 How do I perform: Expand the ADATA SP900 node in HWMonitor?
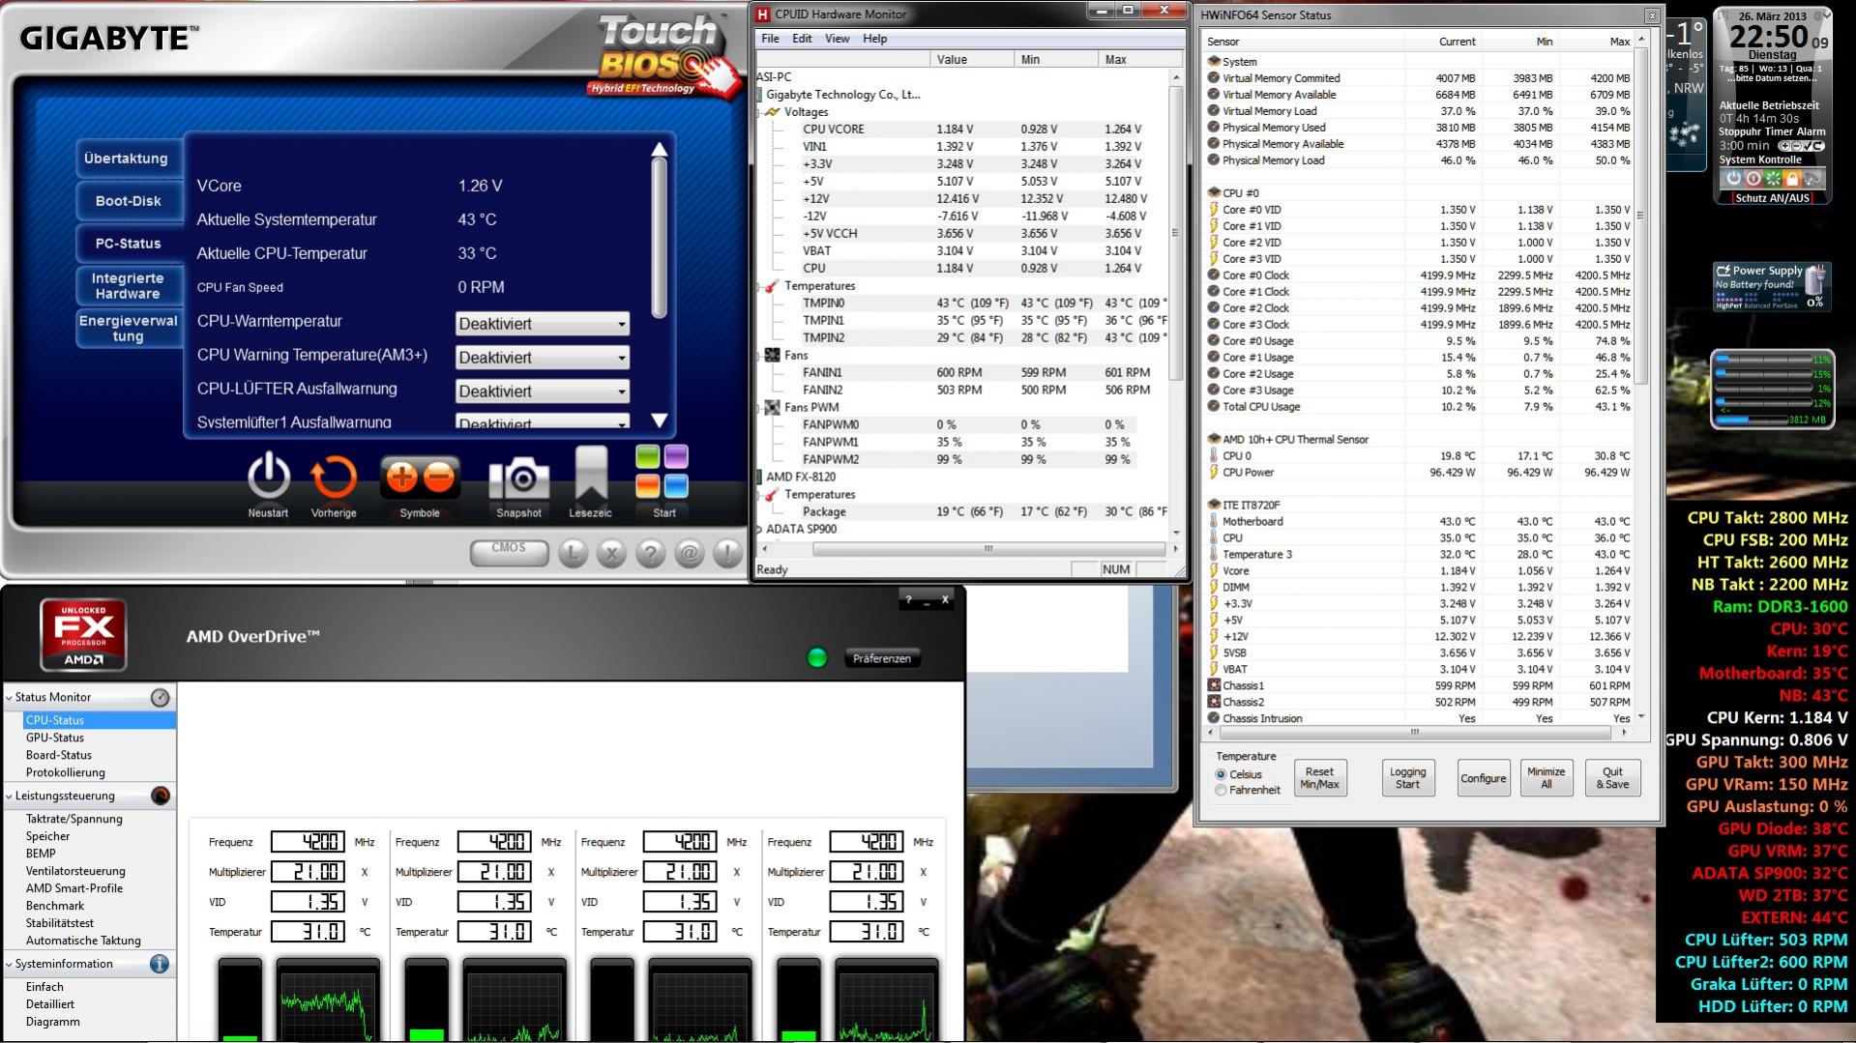click(759, 530)
